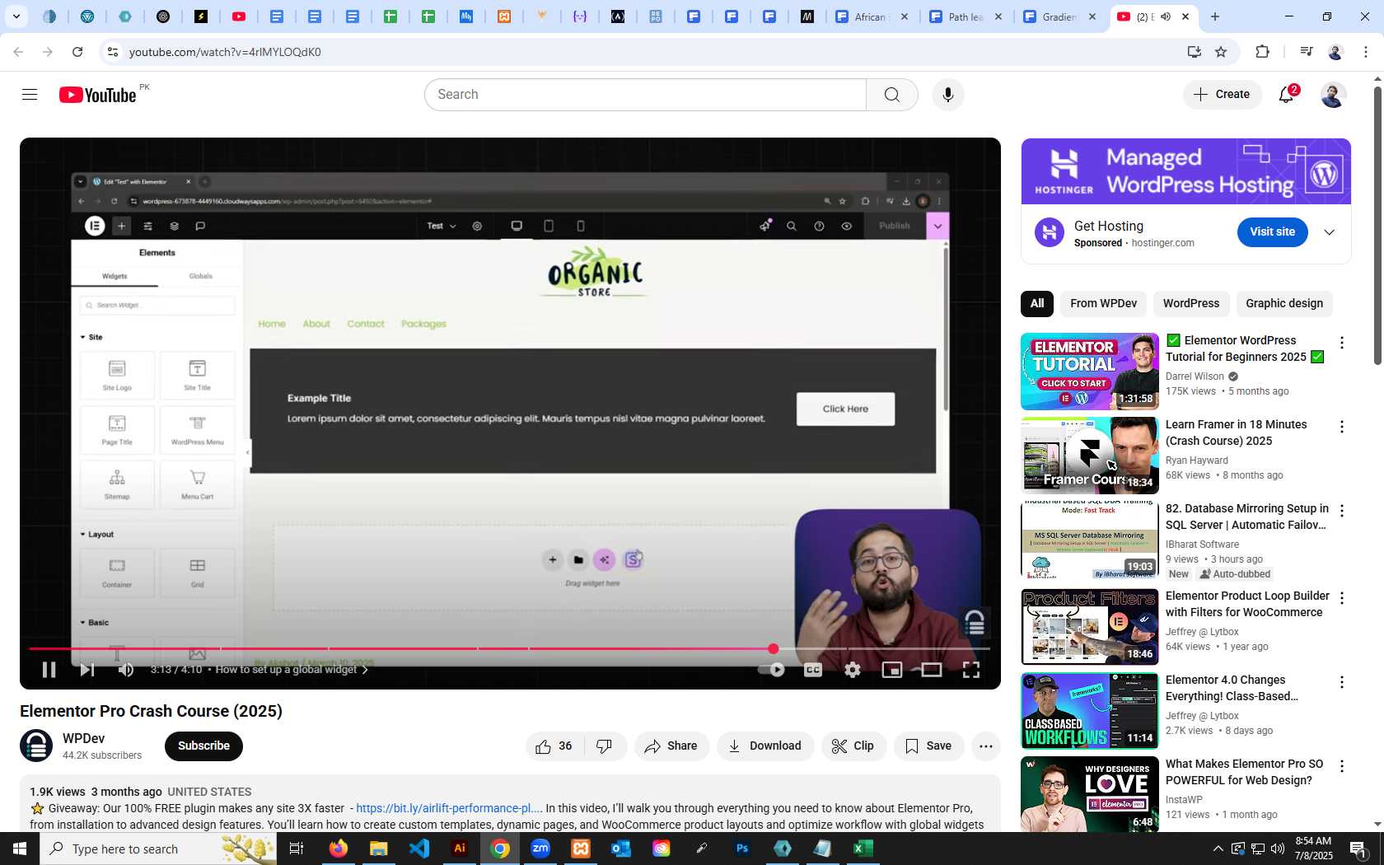Screen dimensions: 1384x865
Task: Start voice search with microphone icon
Action: (948, 95)
